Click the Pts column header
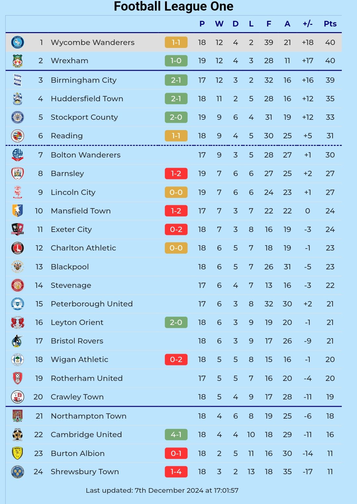Viewport: 357px width, 504px height. coord(330,24)
